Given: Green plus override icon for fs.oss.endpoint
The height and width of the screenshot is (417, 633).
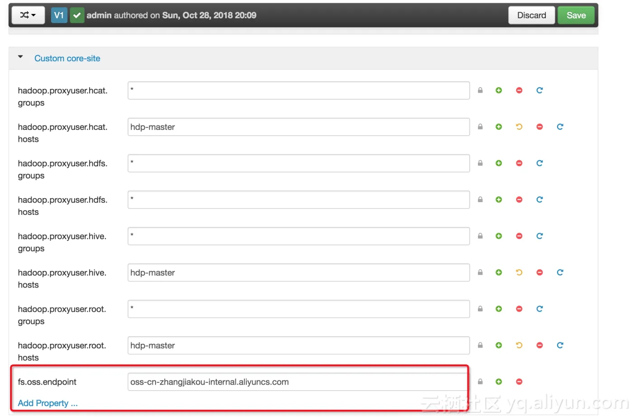Looking at the screenshot, I should pos(499,382).
